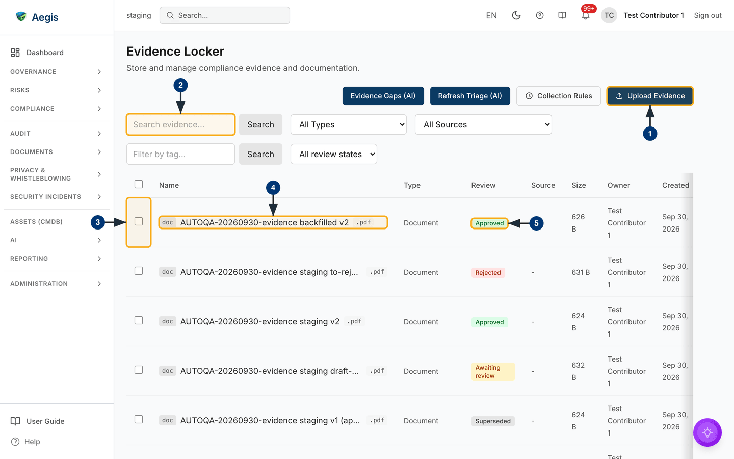The height and width of the screenshot is (459, 734).
Task: Click the Aegis shield logo
Action: (21, 16)
